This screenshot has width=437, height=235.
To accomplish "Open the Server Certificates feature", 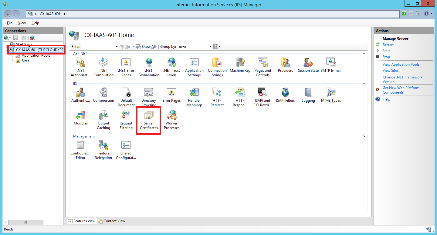I will [149, 120].
